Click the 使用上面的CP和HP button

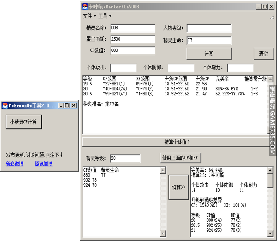[x=180, y=158]
